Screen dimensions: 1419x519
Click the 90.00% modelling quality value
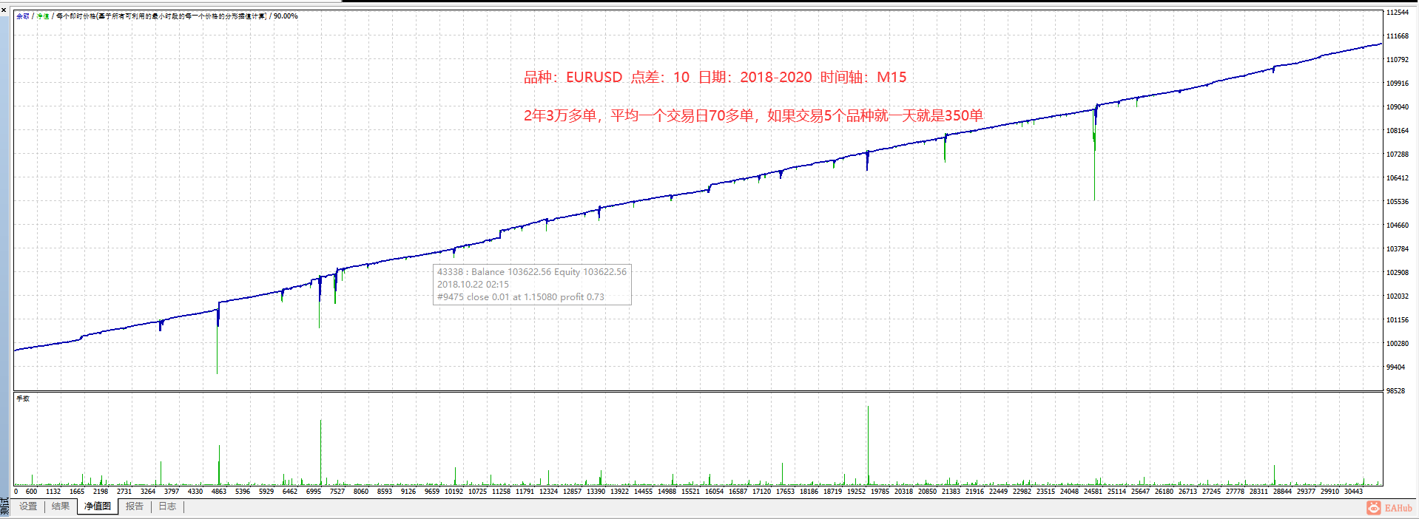point(286,16)
